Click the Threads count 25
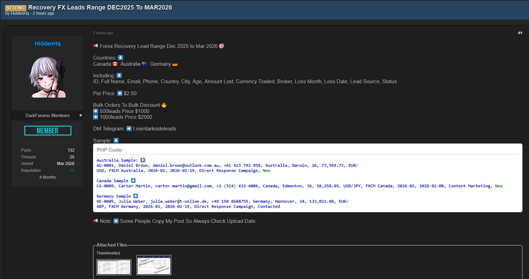The width and height of the screenshot is (529, 279). point(72,157)
